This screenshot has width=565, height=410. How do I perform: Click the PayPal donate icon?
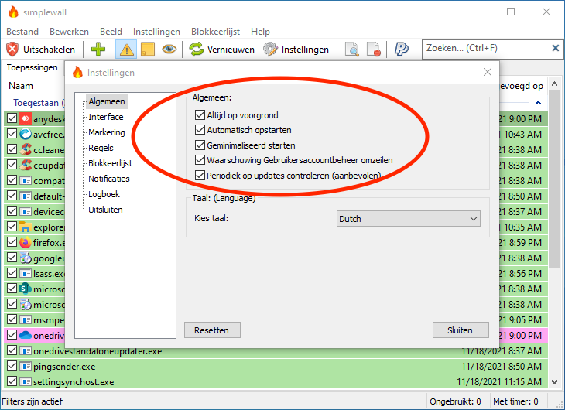(402, 49)
